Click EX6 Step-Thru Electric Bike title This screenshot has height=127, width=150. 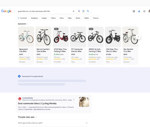[x=112, y=50]
